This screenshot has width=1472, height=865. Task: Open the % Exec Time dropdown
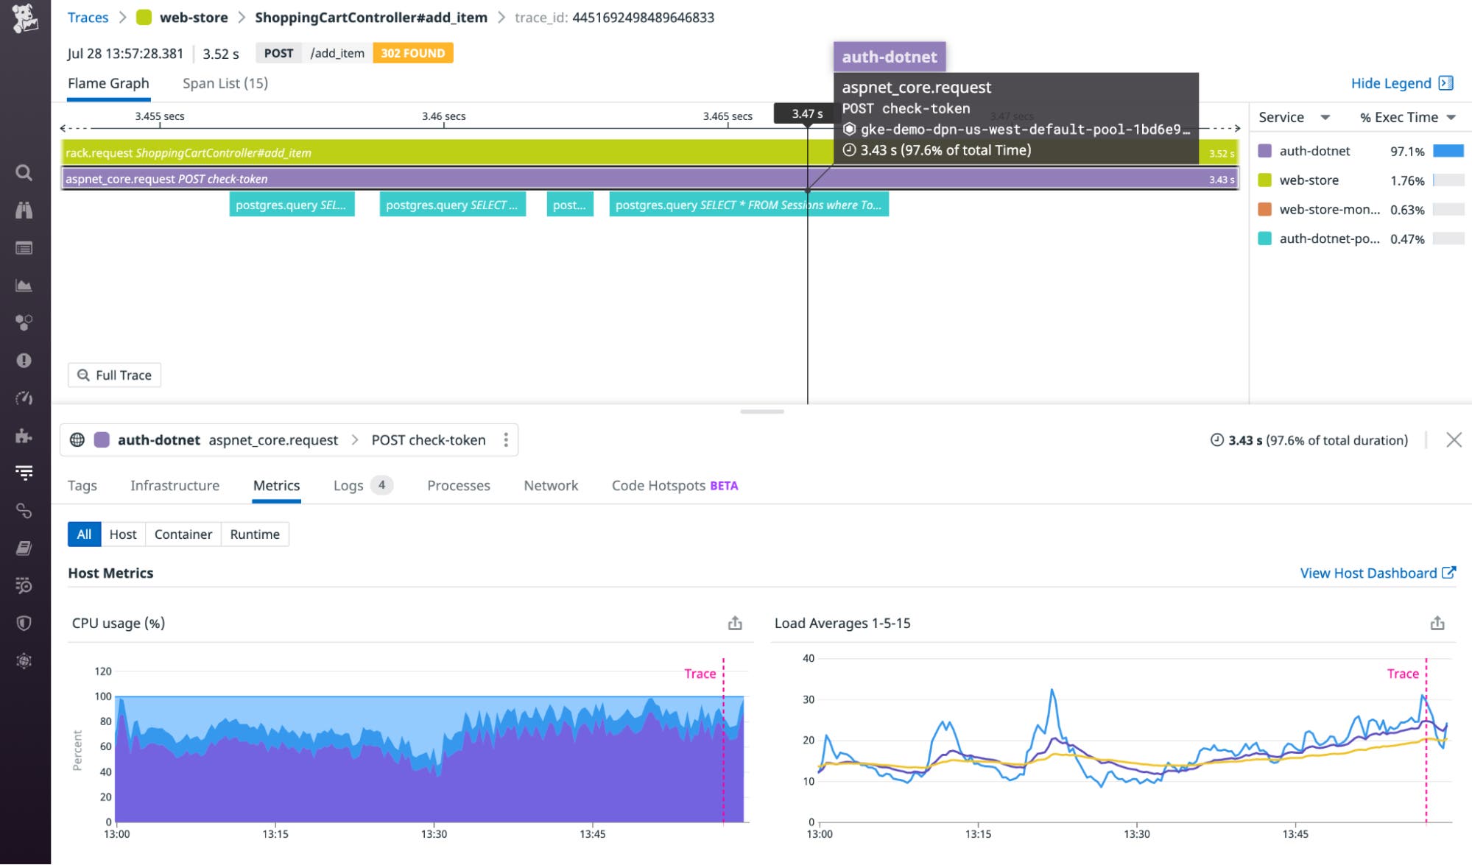[x=1451, y=117]
